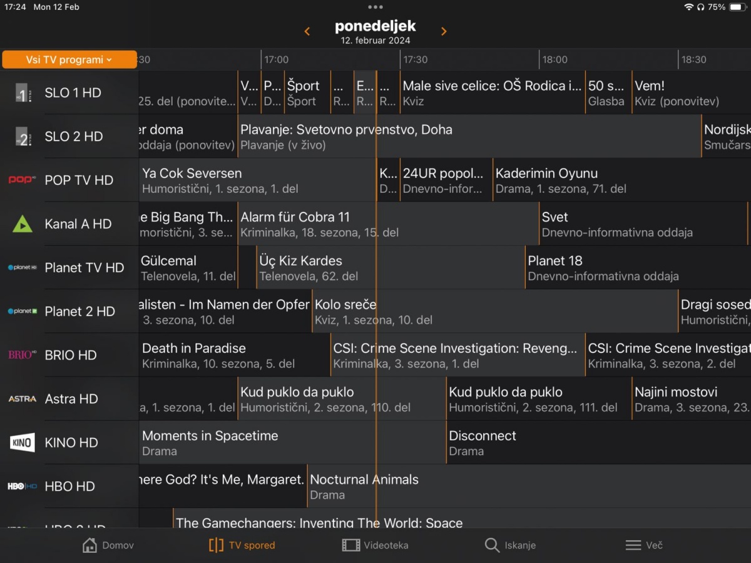Open Najini mostovi drama on Astra
This screenshot has height=563, width=751.
point(692,399)
